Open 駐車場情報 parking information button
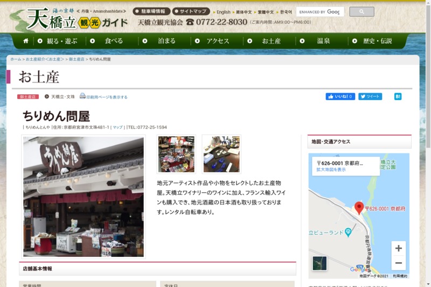This screenshot has height=287, width=431. click(x=152, y=11)
